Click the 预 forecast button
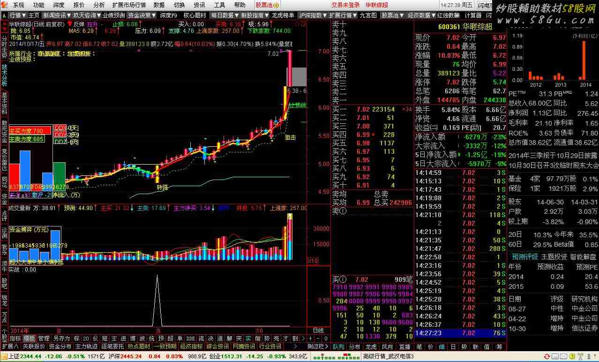Viewport: 599px width, 362px height. click(161, 338)
